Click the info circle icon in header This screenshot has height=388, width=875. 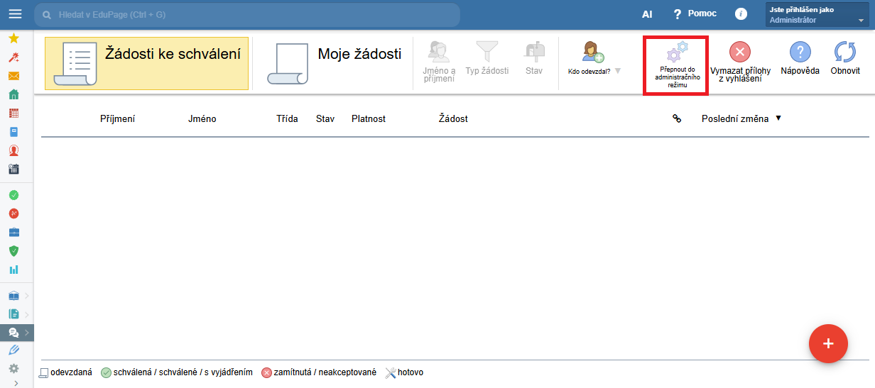(741, 14)
